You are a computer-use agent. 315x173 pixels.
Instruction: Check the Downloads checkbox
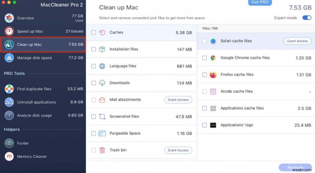coord(94,83)
